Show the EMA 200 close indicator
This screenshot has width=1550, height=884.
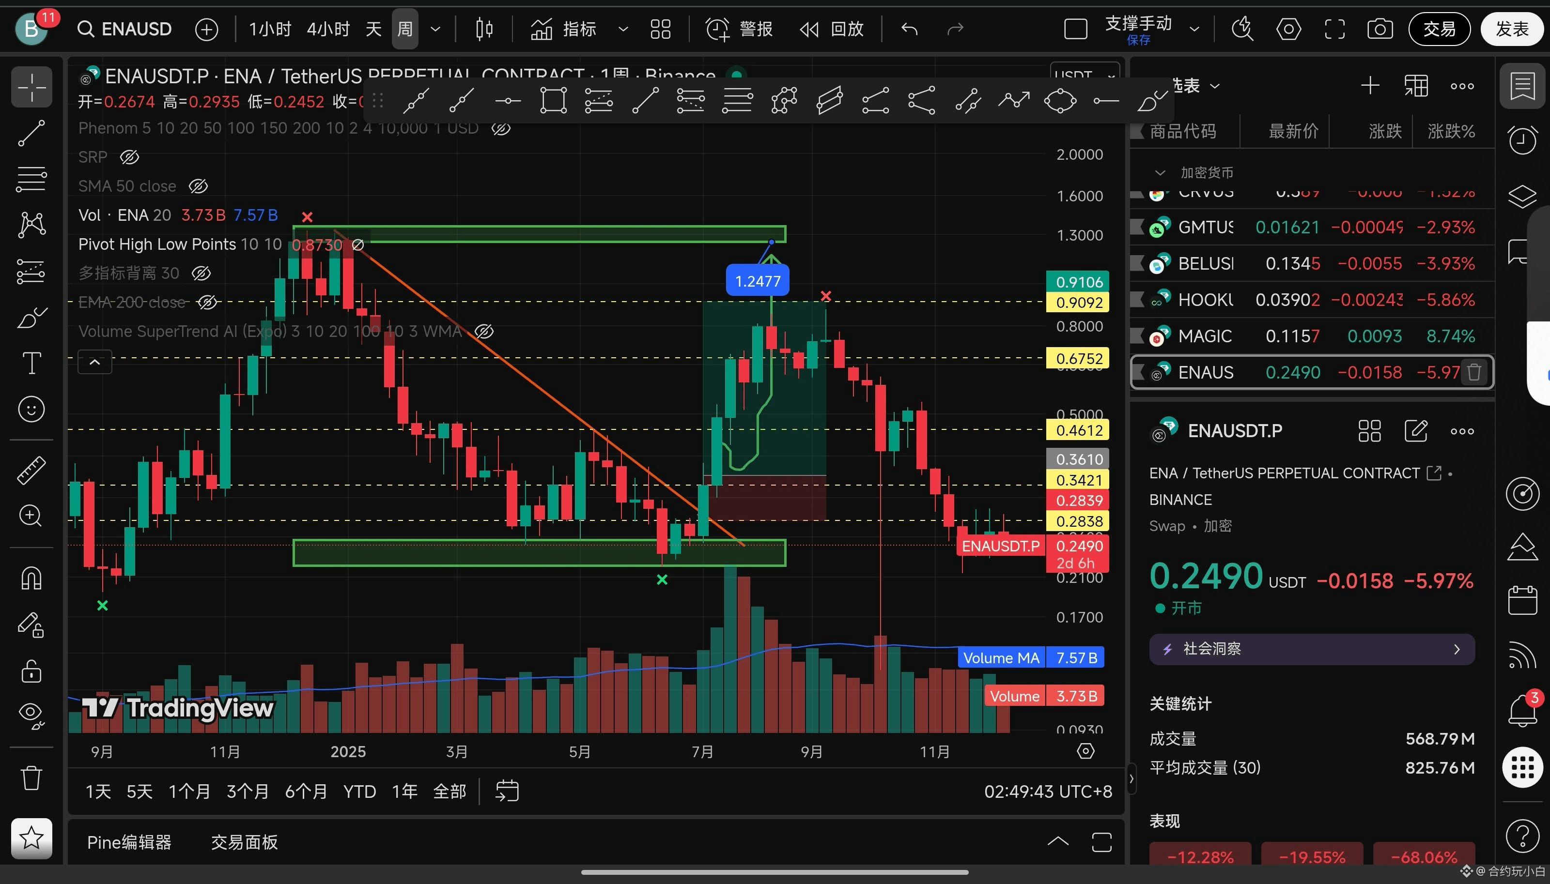click(207, 303)
